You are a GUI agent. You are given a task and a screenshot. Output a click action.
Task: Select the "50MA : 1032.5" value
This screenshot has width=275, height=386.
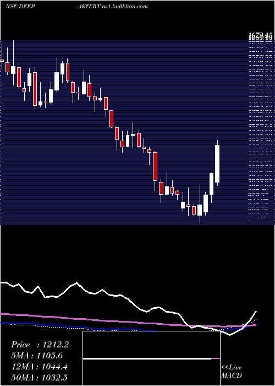click(40, 377)
